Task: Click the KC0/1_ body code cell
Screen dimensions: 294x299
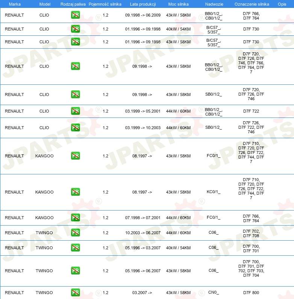Action: coord(214,192)
